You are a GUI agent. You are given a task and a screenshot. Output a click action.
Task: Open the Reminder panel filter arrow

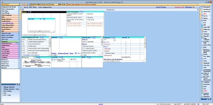click(x=59, y=37)
